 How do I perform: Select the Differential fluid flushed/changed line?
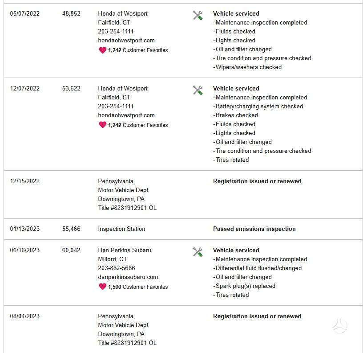257,268
